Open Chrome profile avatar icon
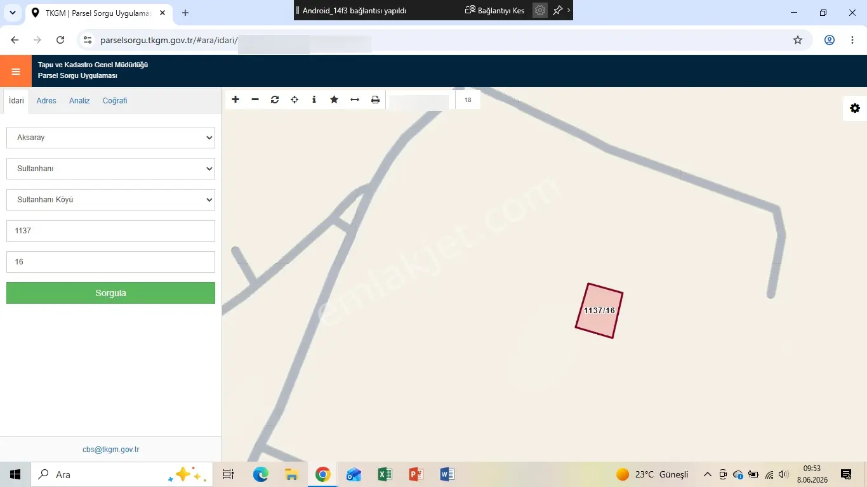The width and height of the screenshot is (867, 487). (x=830, y=40)
